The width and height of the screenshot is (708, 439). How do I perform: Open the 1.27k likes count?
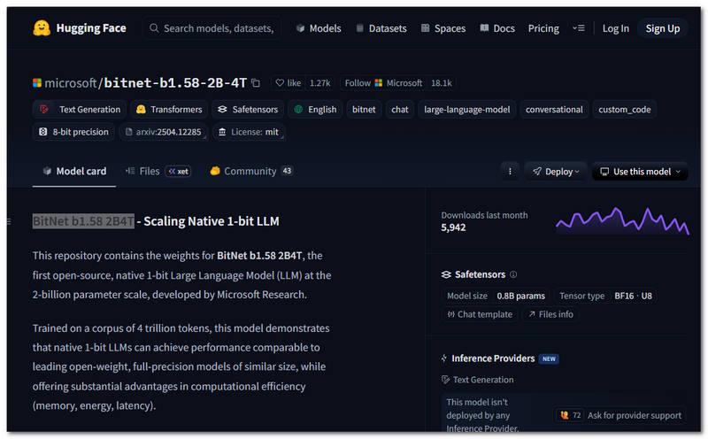click(319, 83)
